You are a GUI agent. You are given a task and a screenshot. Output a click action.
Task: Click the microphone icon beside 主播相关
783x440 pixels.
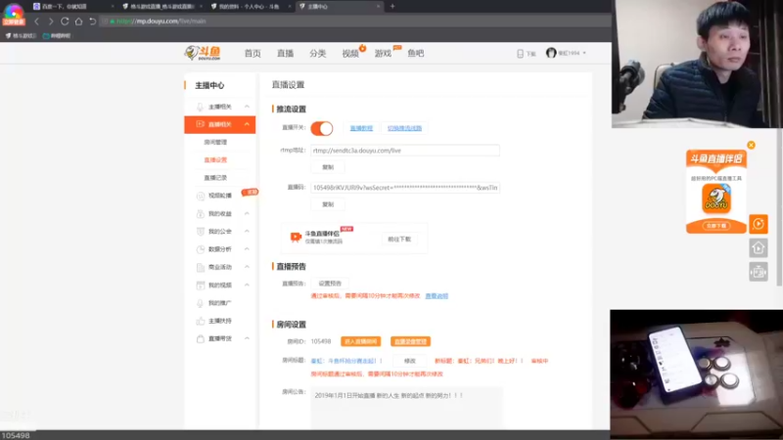[x=200, y=107]
